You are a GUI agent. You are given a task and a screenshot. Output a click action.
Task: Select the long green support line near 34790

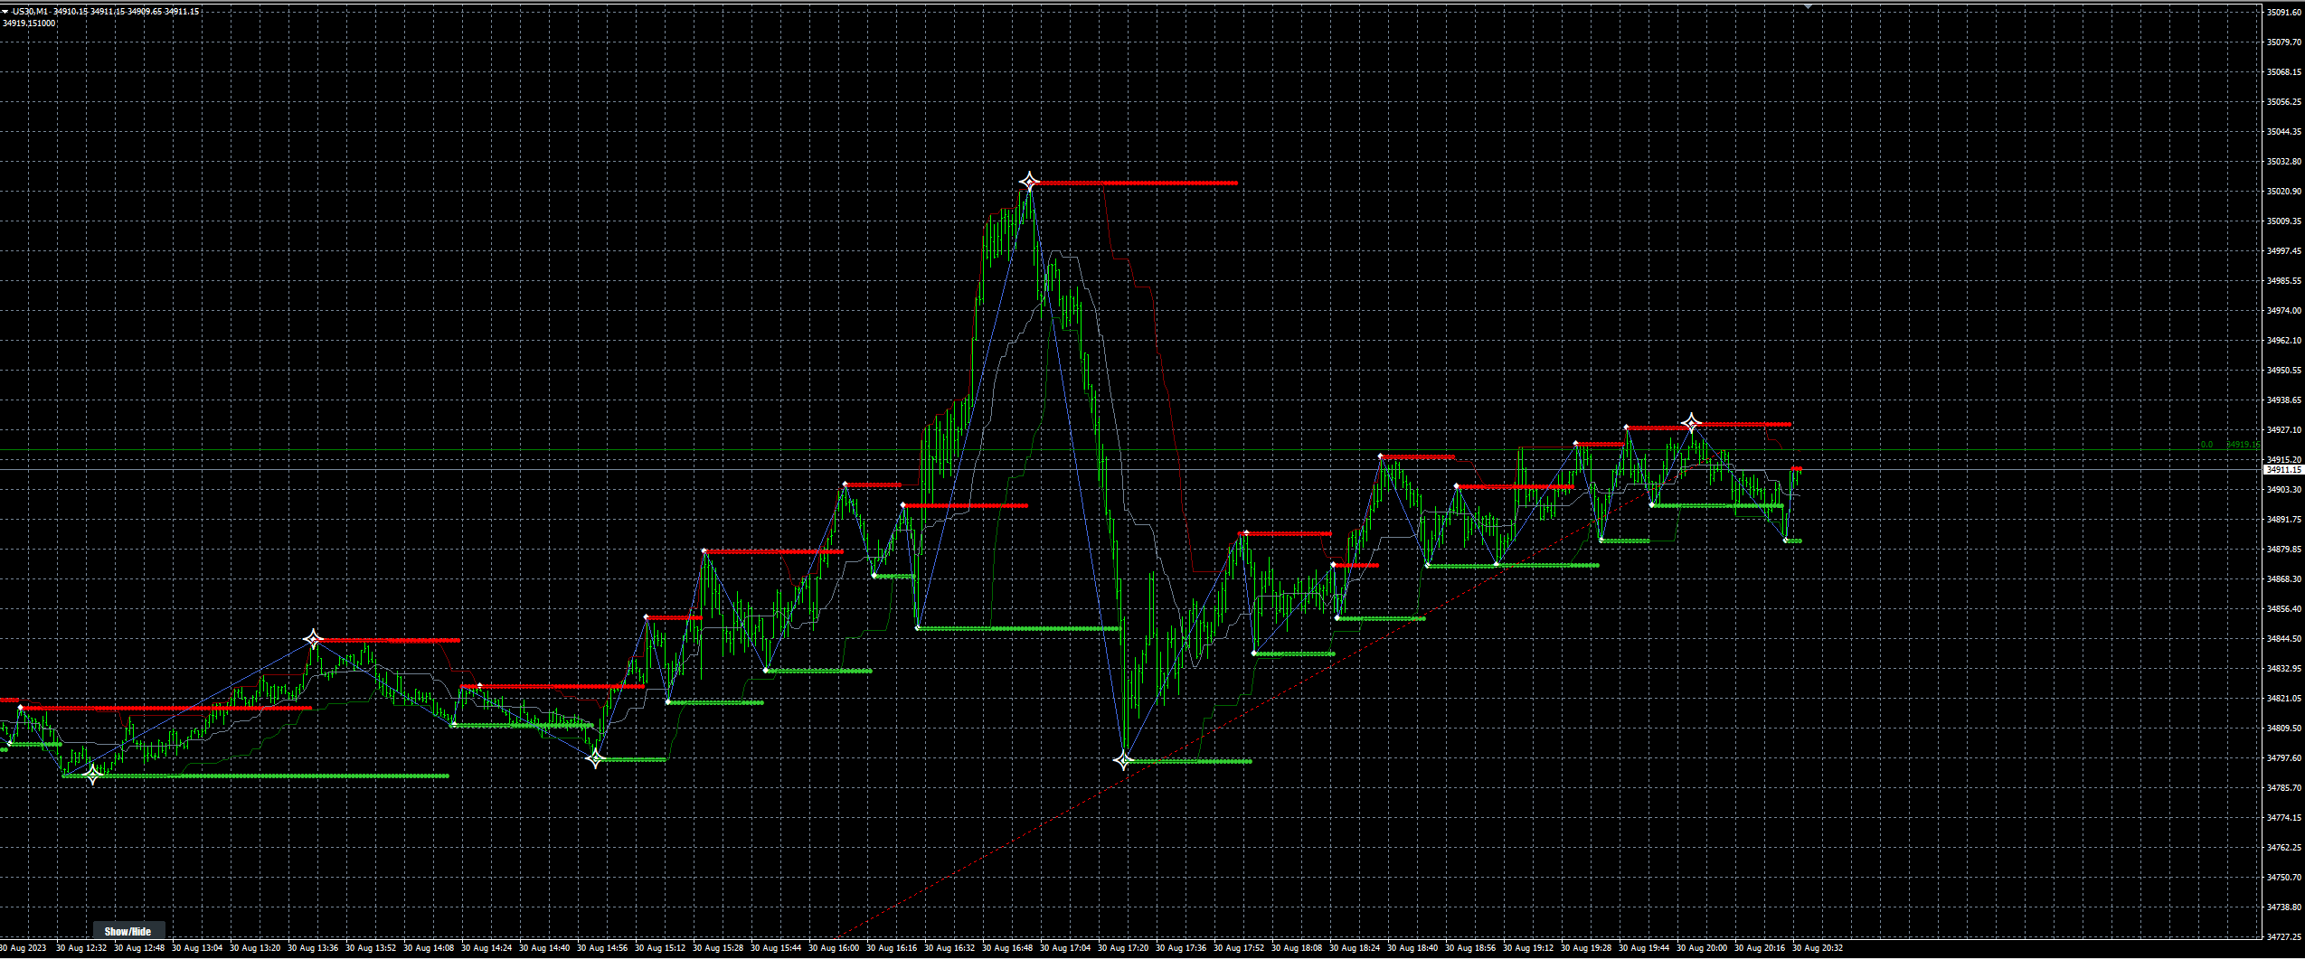tap(256, 776)
